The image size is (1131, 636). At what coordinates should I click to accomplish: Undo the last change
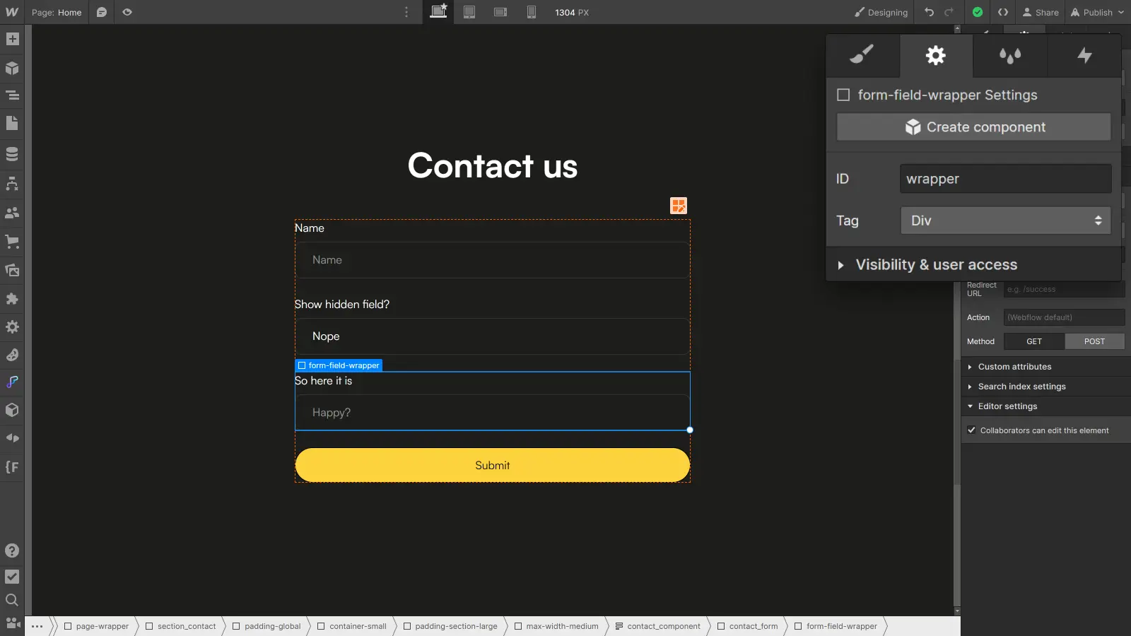(x=927, y=12)
